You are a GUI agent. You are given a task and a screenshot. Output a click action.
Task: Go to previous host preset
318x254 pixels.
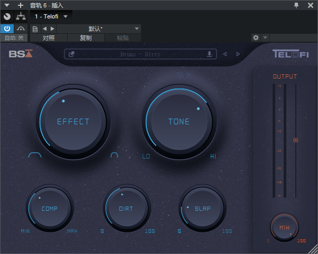44,29
